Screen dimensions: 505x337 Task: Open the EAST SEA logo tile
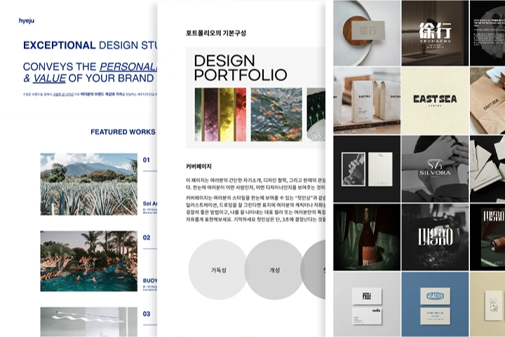point(435,101)
